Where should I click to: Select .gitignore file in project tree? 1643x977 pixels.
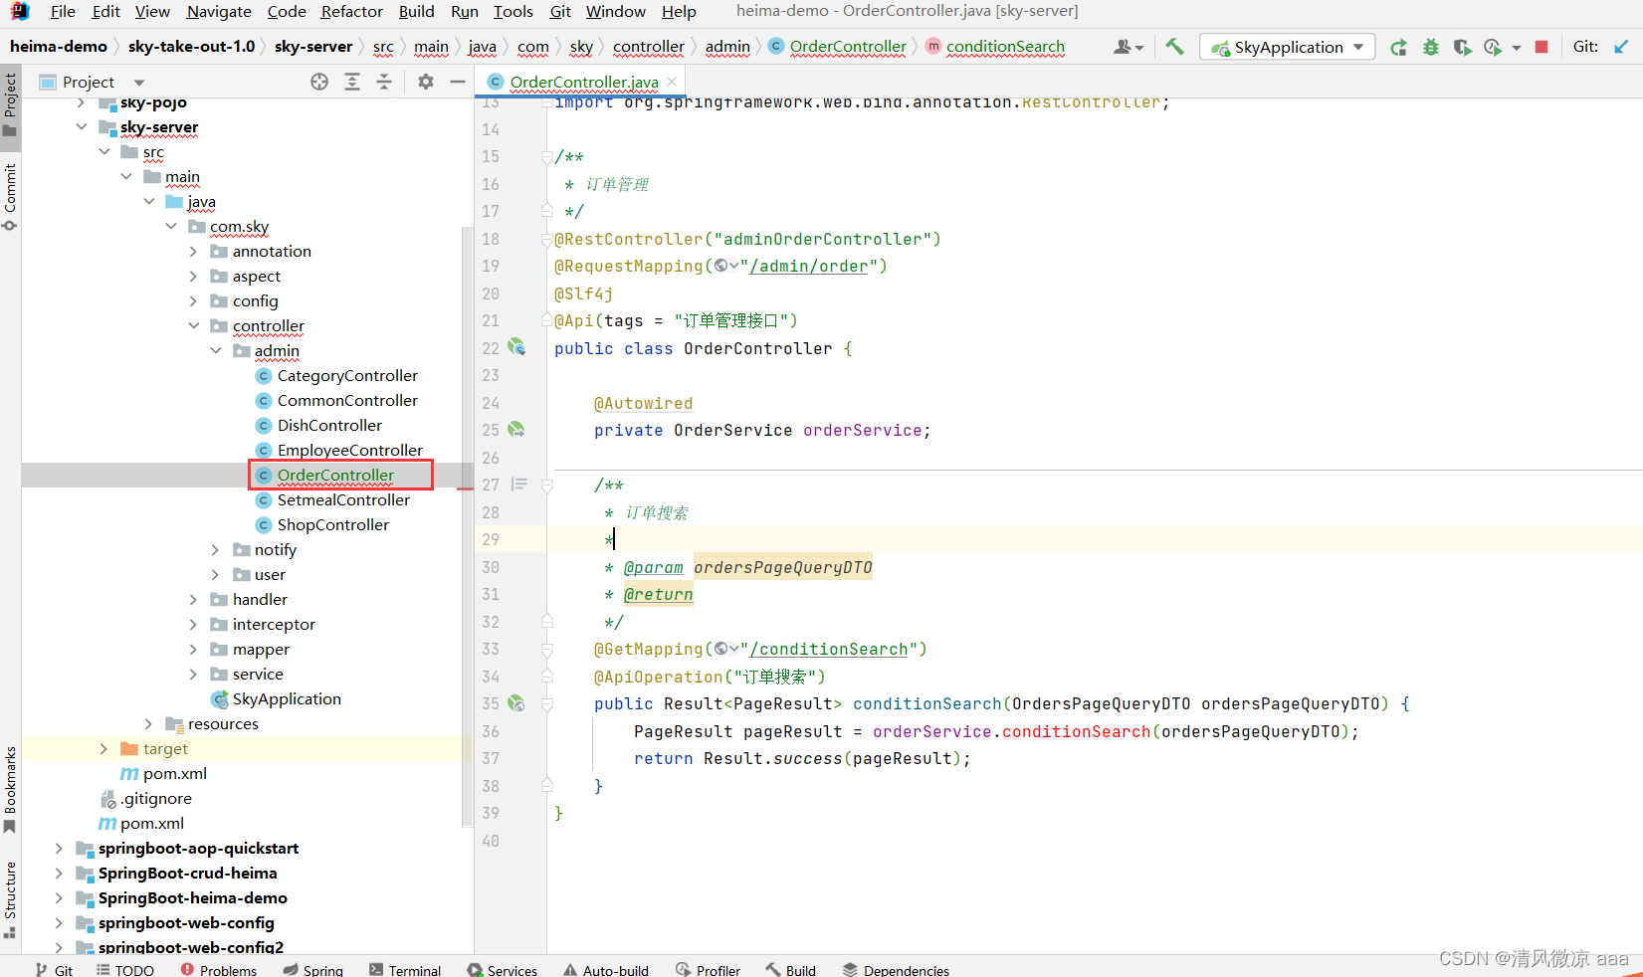tap(156, 798)
